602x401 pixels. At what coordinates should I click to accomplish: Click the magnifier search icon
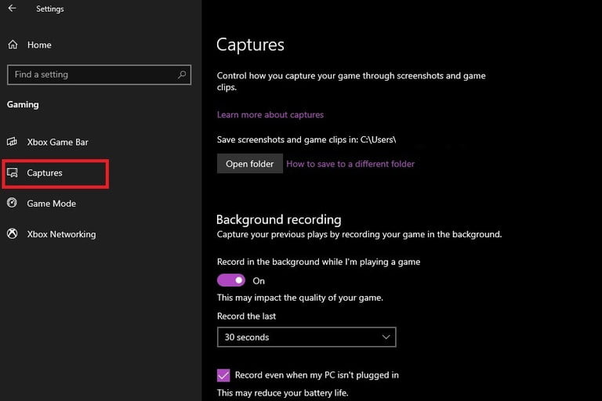tap(182, 74)
